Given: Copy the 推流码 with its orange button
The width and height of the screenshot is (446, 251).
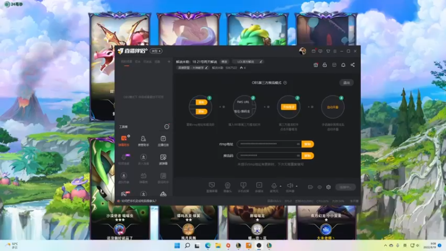Looking at the screenshot, I should pos(308,156).
